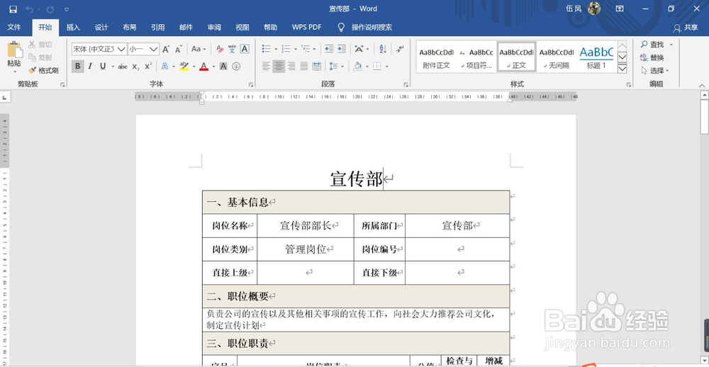The width and height of the screenshot is (709, 367).
Task: Toggle align left paragraph alignment
Action: pos(266,67)
